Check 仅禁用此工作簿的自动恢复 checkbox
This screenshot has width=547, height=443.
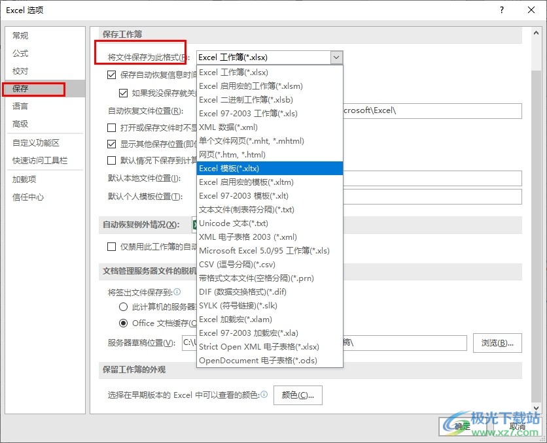(x=112, y=246)
